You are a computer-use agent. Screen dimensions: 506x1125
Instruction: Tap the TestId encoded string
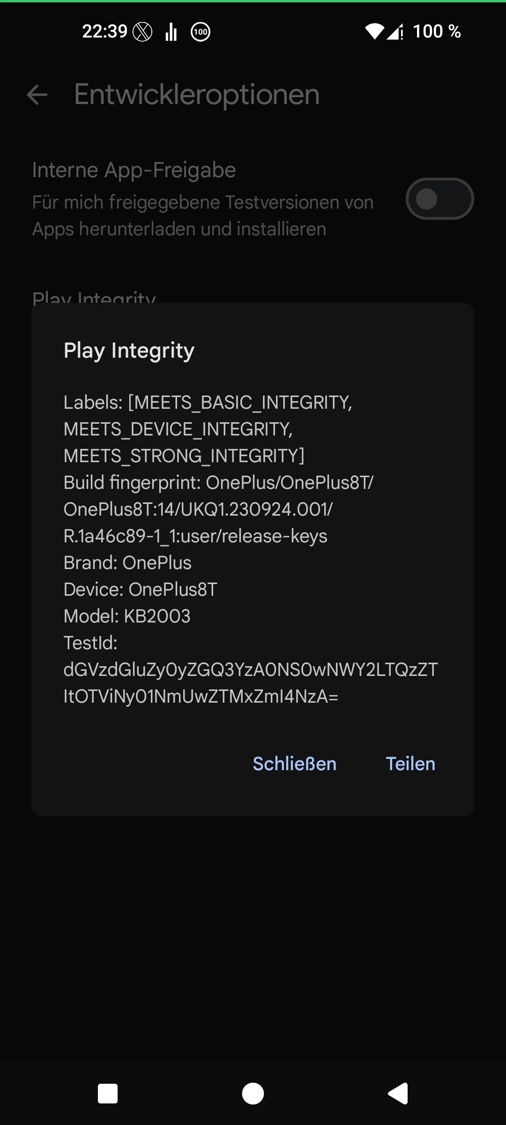250,683
